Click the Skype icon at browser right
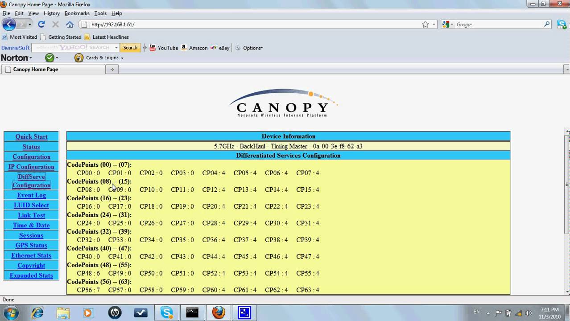This screenshot has width=570, height=321. pos(561,25)
